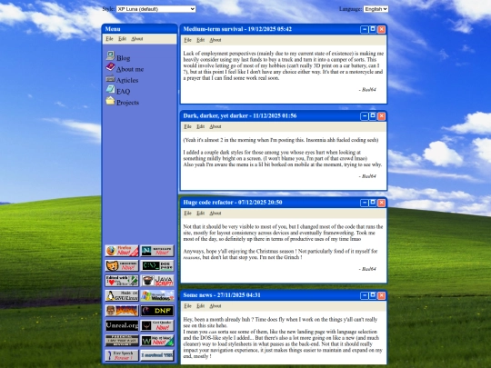
Task: Open File menu in Dark, darker window
Action: [x=187, y=126]
